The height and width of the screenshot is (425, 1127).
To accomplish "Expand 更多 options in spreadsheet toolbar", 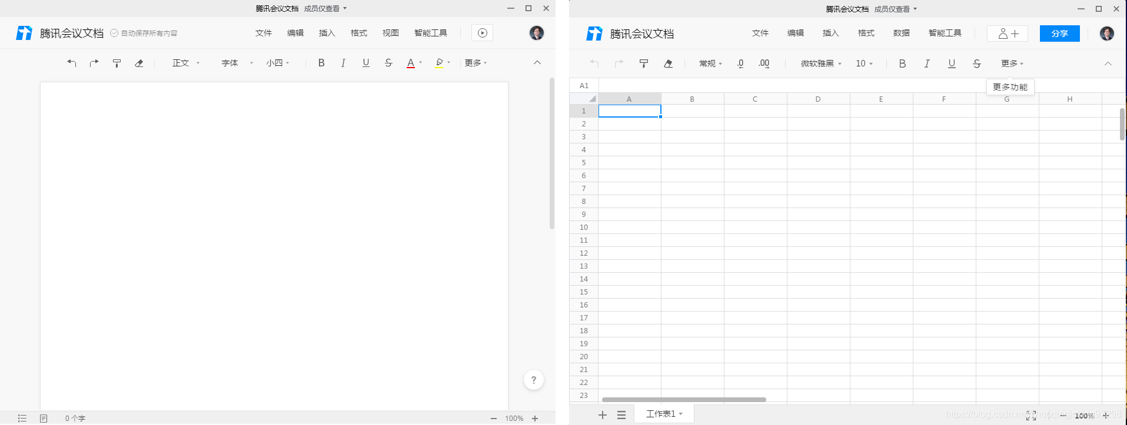I will pos(1012,63).
